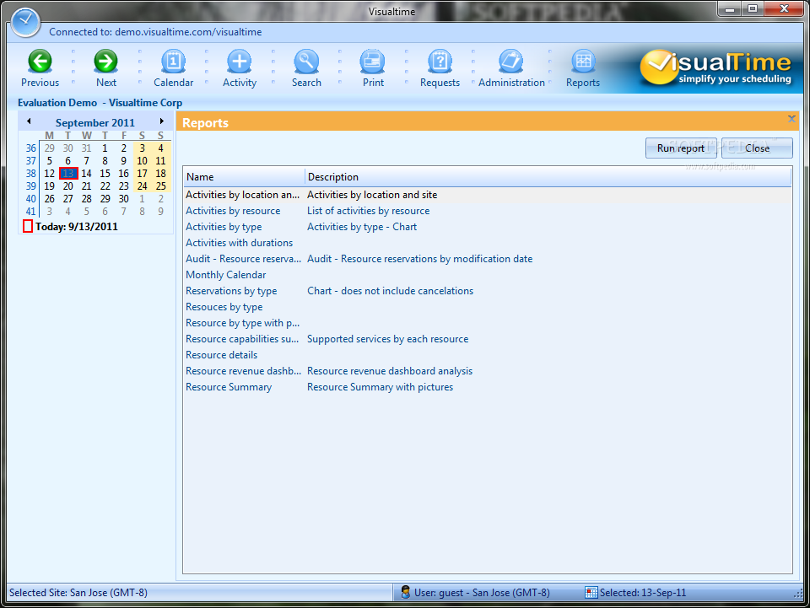Maximize the Visualtime window
The height and width of the screenshot is (608, 810).
coord(753,8)
